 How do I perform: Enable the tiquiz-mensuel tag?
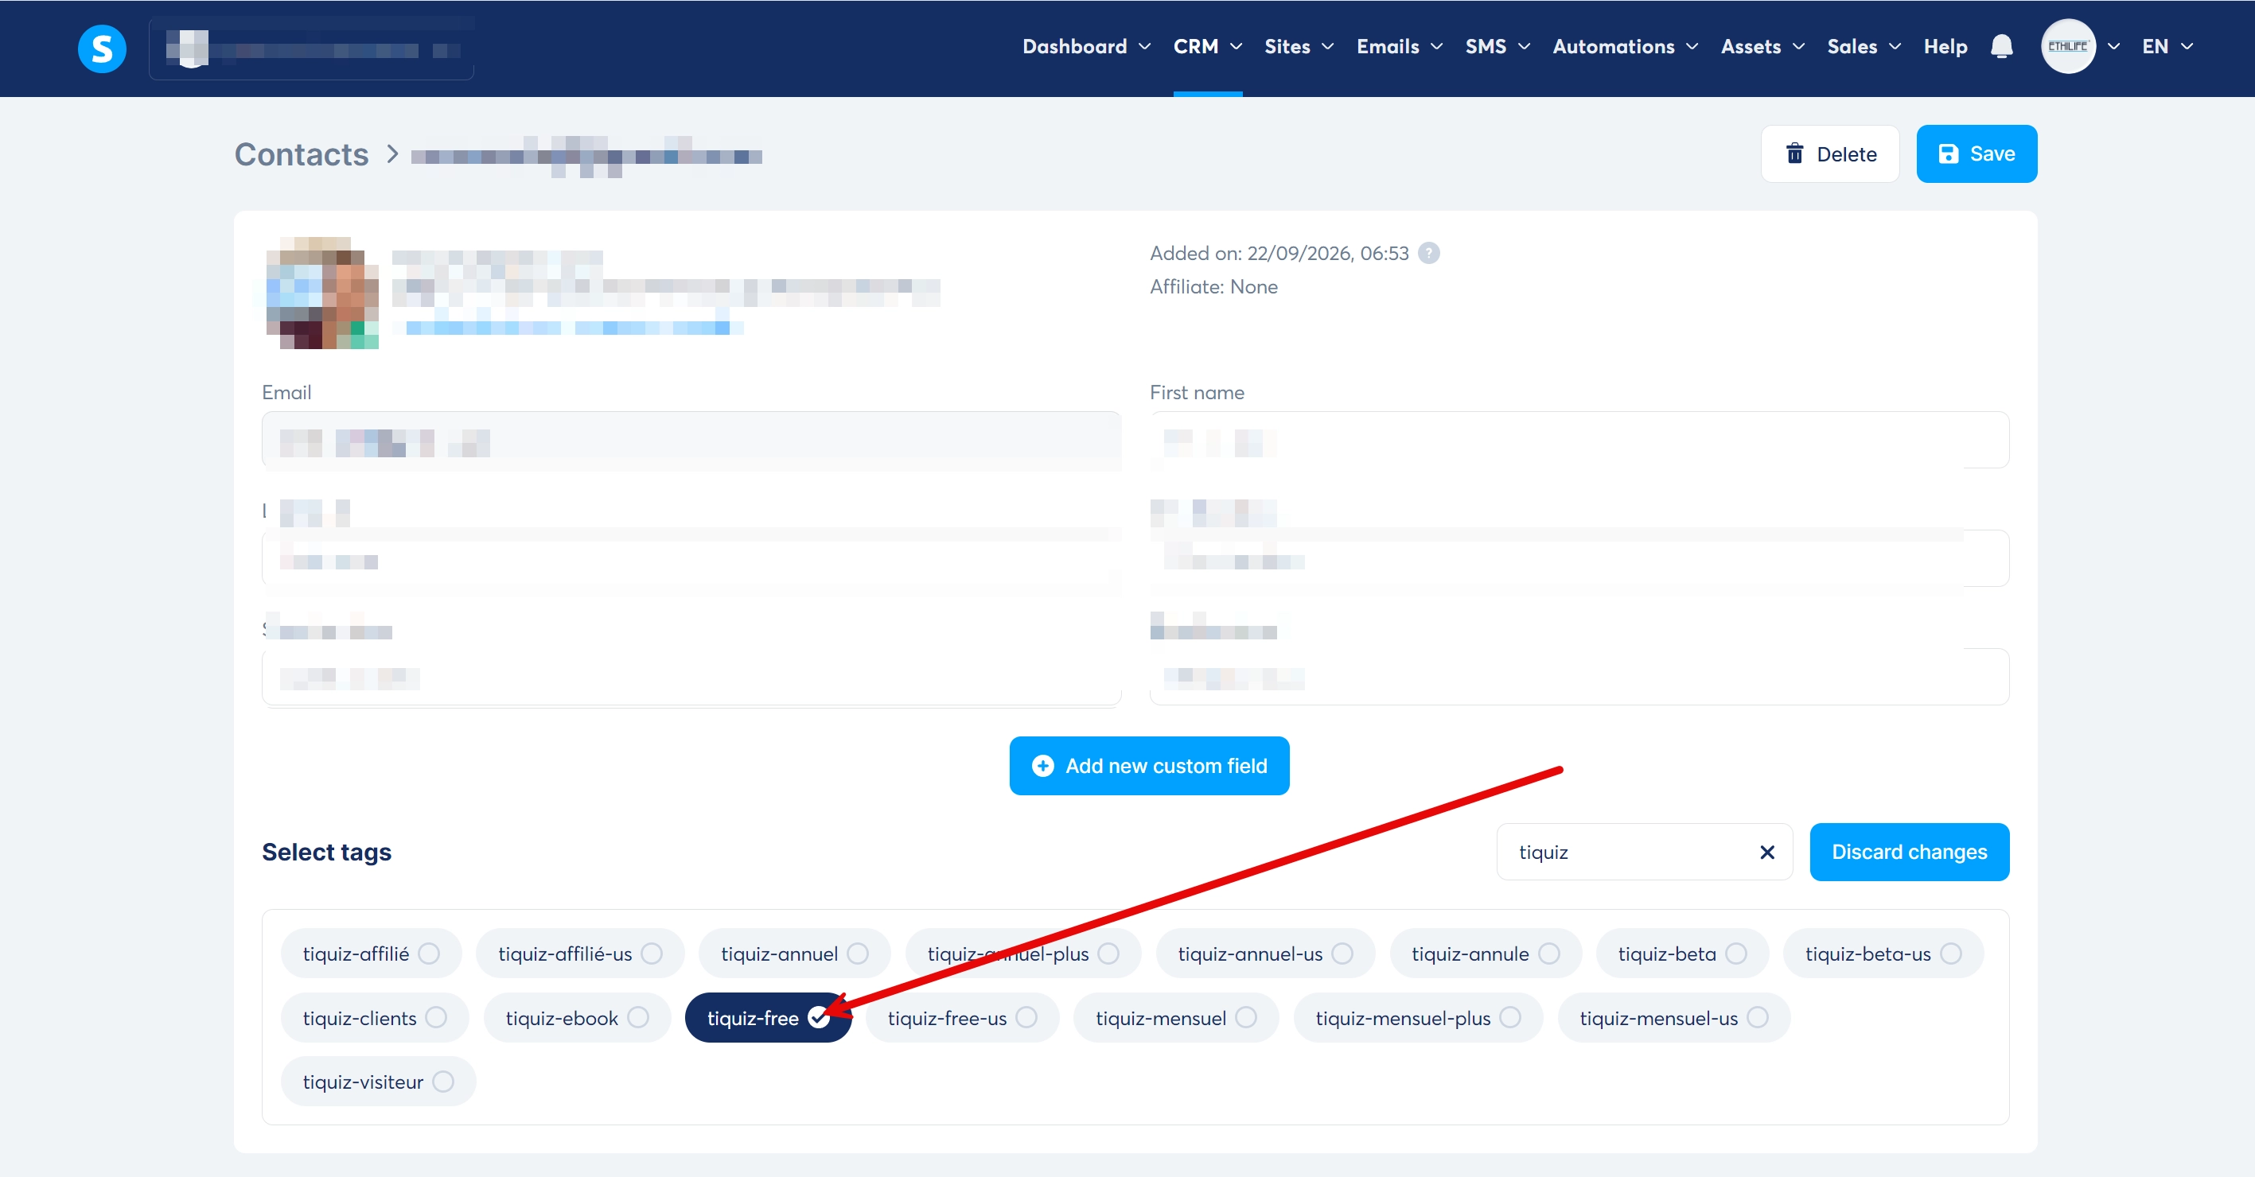tap(1176, 1017)
